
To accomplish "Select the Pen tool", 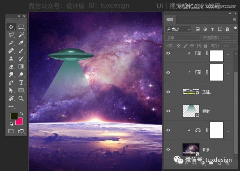I will tap(11, 83).
